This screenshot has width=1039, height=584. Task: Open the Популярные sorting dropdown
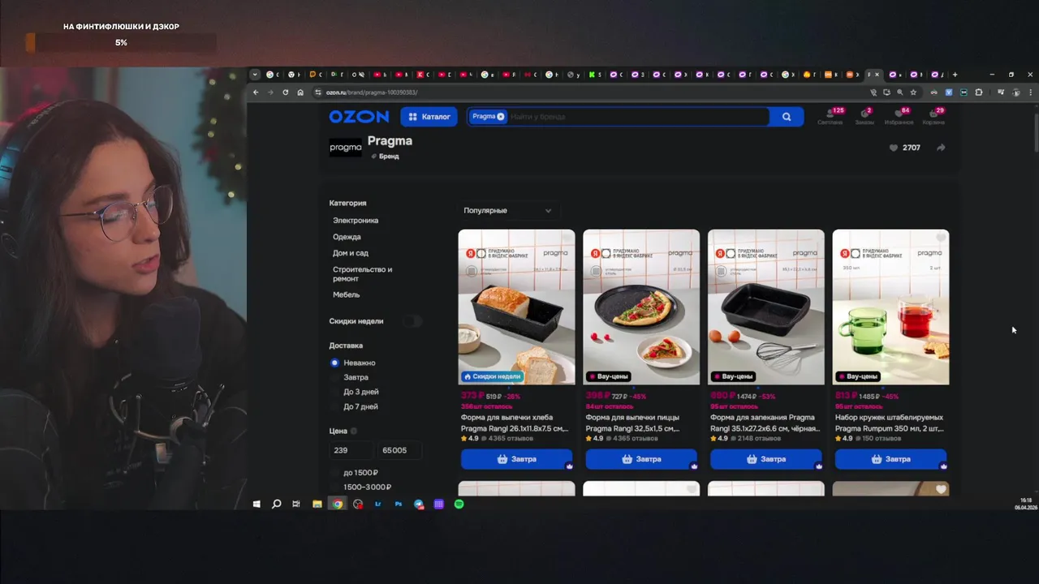(x=507, y=210)
